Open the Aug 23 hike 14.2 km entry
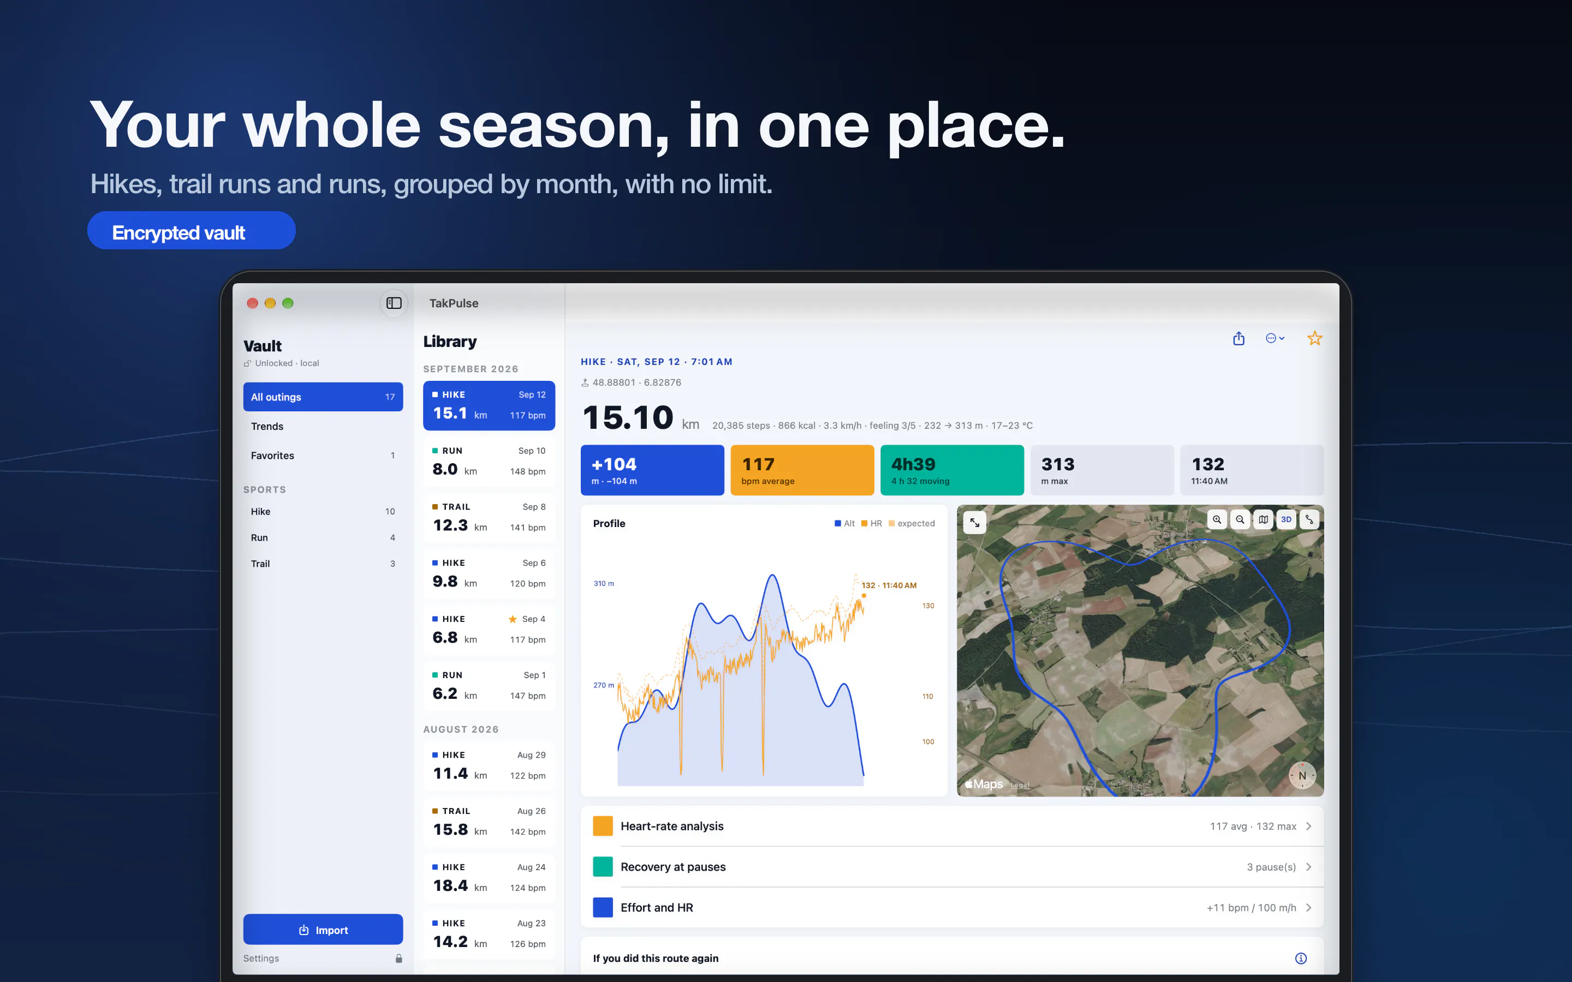The height and width of the screenshot is (982, 1572). pos(489,934)
